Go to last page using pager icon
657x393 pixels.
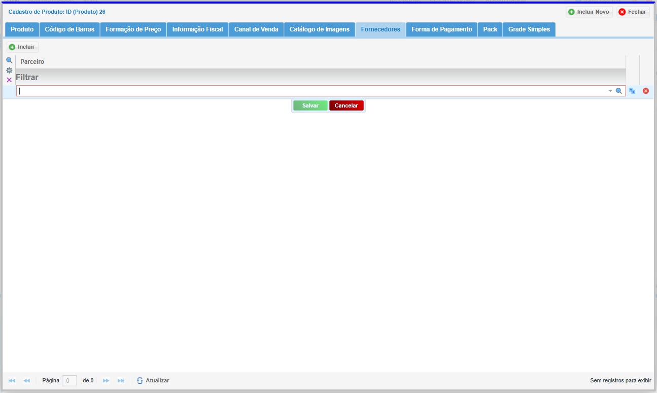121,380
